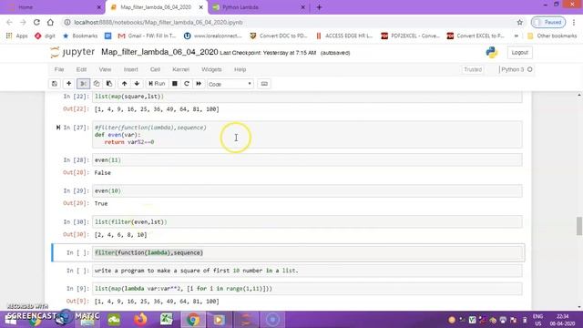Click the In [27] even function cell

(307, 135)
